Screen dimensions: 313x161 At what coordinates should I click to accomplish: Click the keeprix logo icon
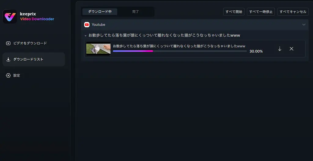[x=10, y=16]
